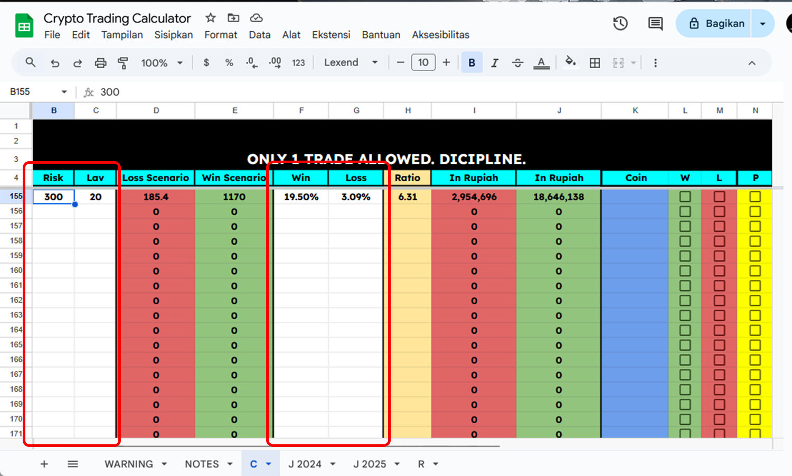Tick the W checkbox in row 155

coord(685,197)
